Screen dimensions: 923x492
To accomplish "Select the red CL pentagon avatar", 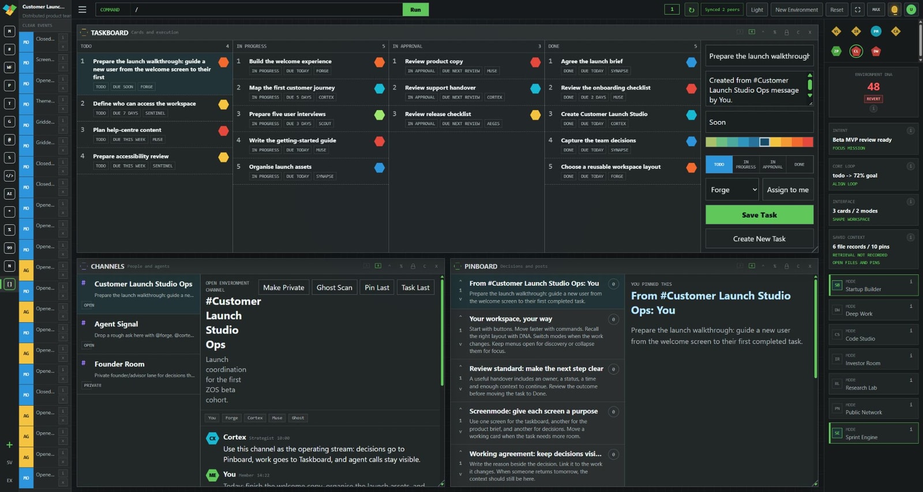I will pos(856,51).
